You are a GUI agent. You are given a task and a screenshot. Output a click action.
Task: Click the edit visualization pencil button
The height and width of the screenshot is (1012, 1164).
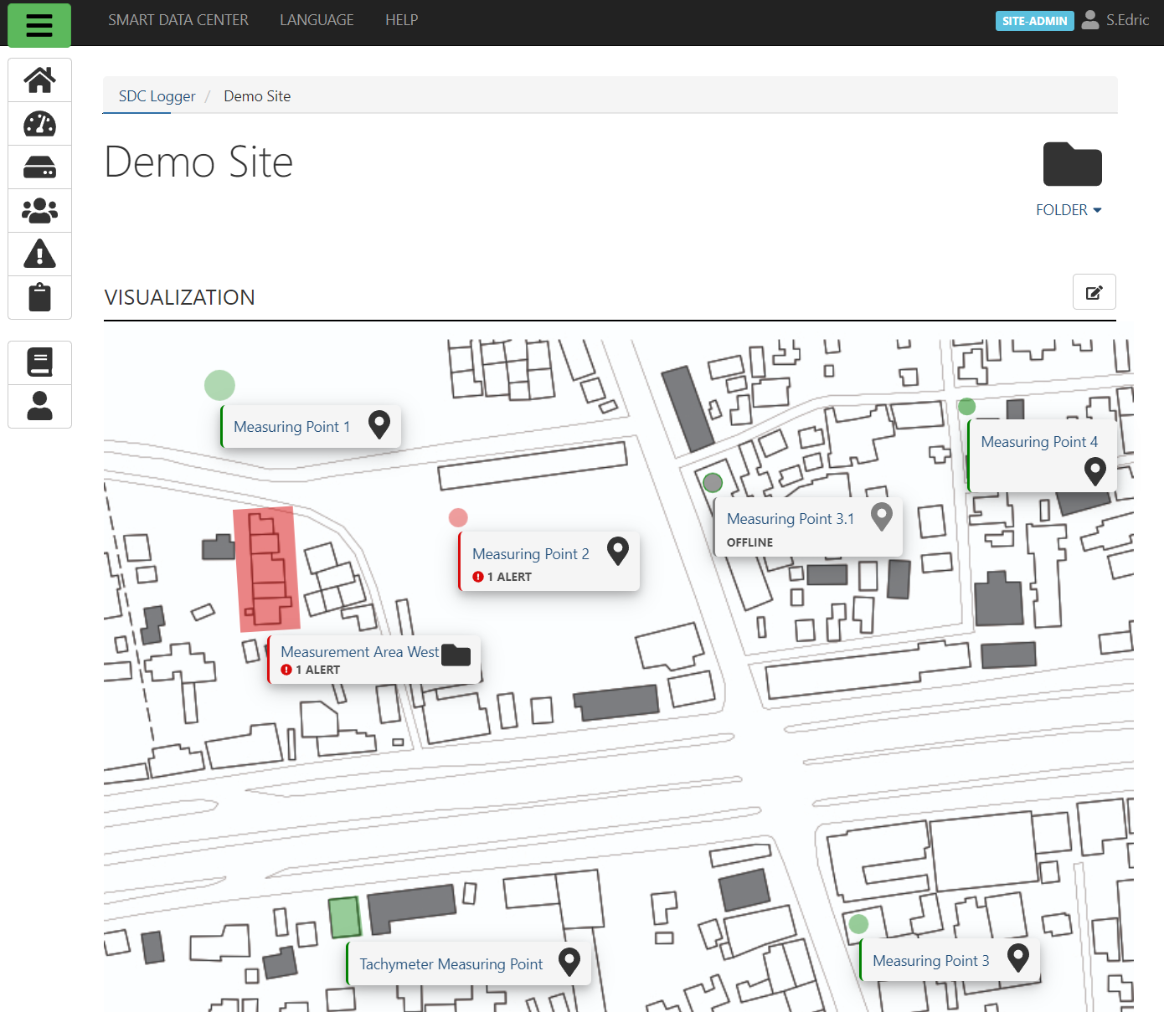point(1094,292)
